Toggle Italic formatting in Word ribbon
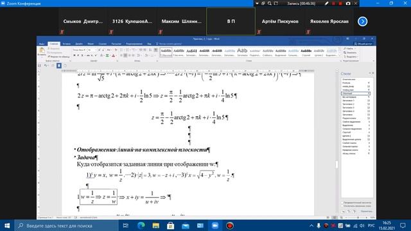 (x=78, y=55)
